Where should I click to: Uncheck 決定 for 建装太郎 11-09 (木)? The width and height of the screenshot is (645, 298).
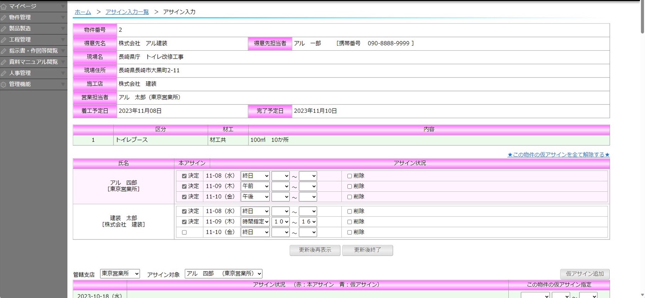pos(184,222)
